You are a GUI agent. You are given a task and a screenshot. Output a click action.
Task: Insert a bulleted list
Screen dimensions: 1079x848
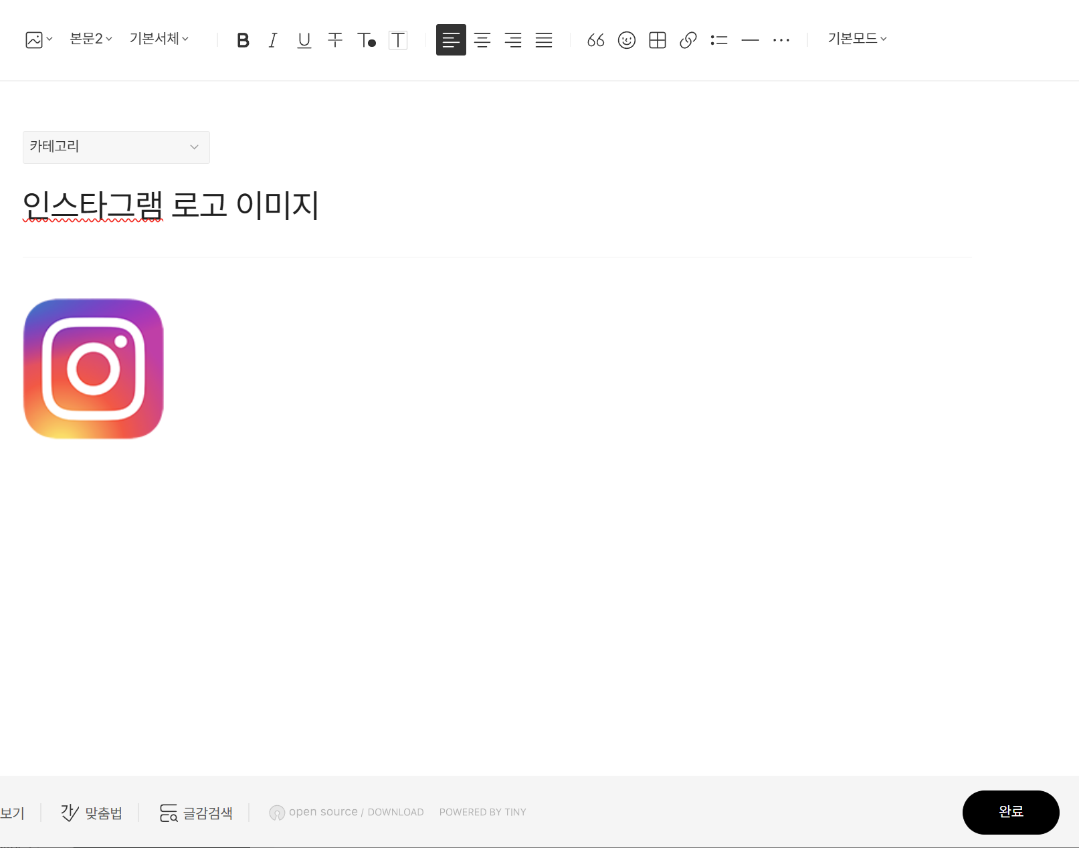[719, 40]
